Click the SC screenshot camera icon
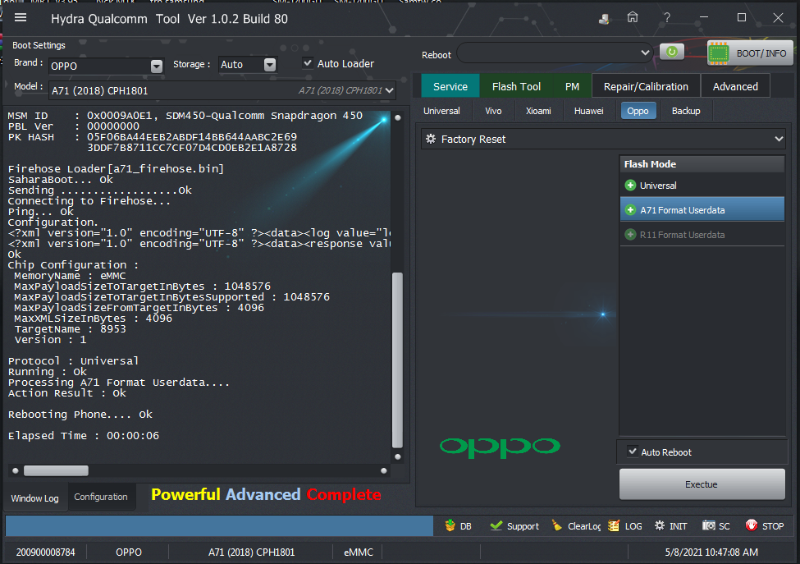The width and height of the screenshot is (800, 564). pyautogui.click(x=709, y=525)
